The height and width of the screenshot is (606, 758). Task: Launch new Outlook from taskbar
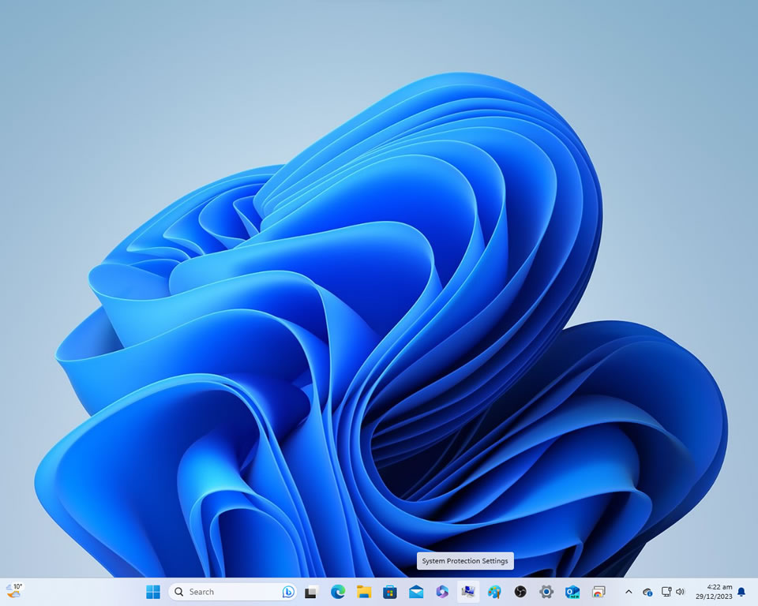pyautogui.click(x=572, y=592)
